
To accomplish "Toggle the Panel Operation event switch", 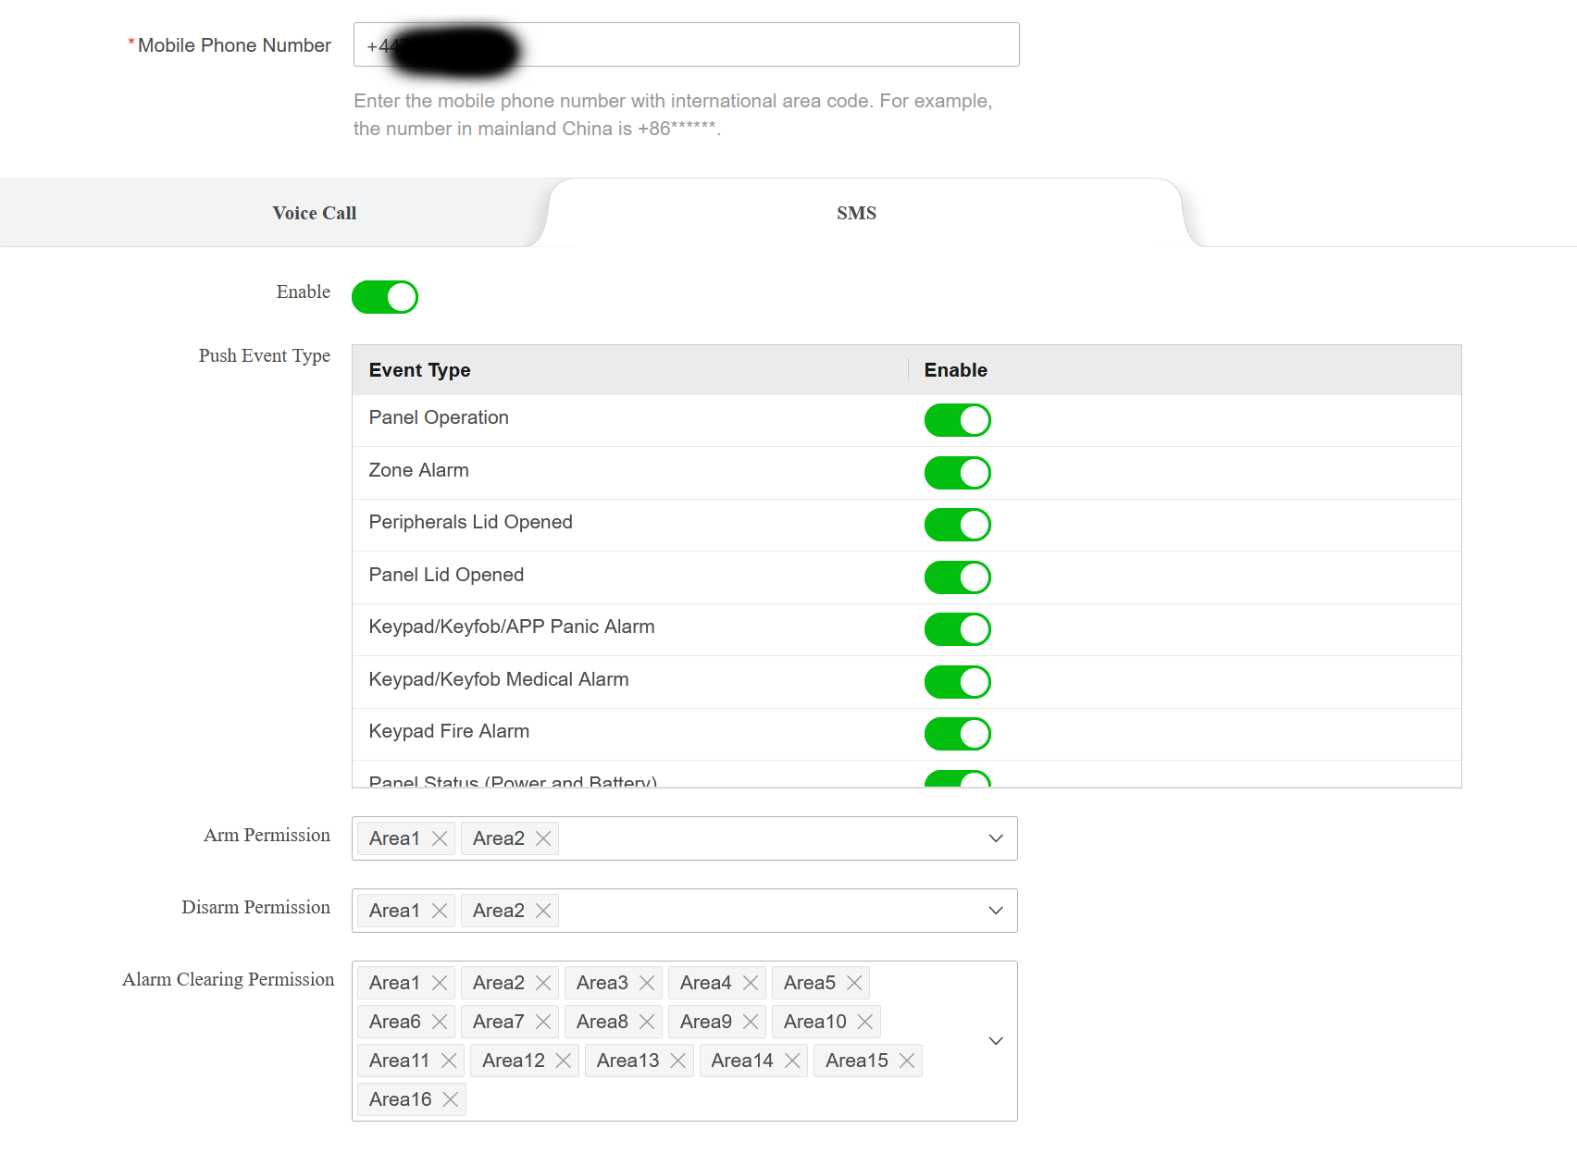I will (957, 420).
